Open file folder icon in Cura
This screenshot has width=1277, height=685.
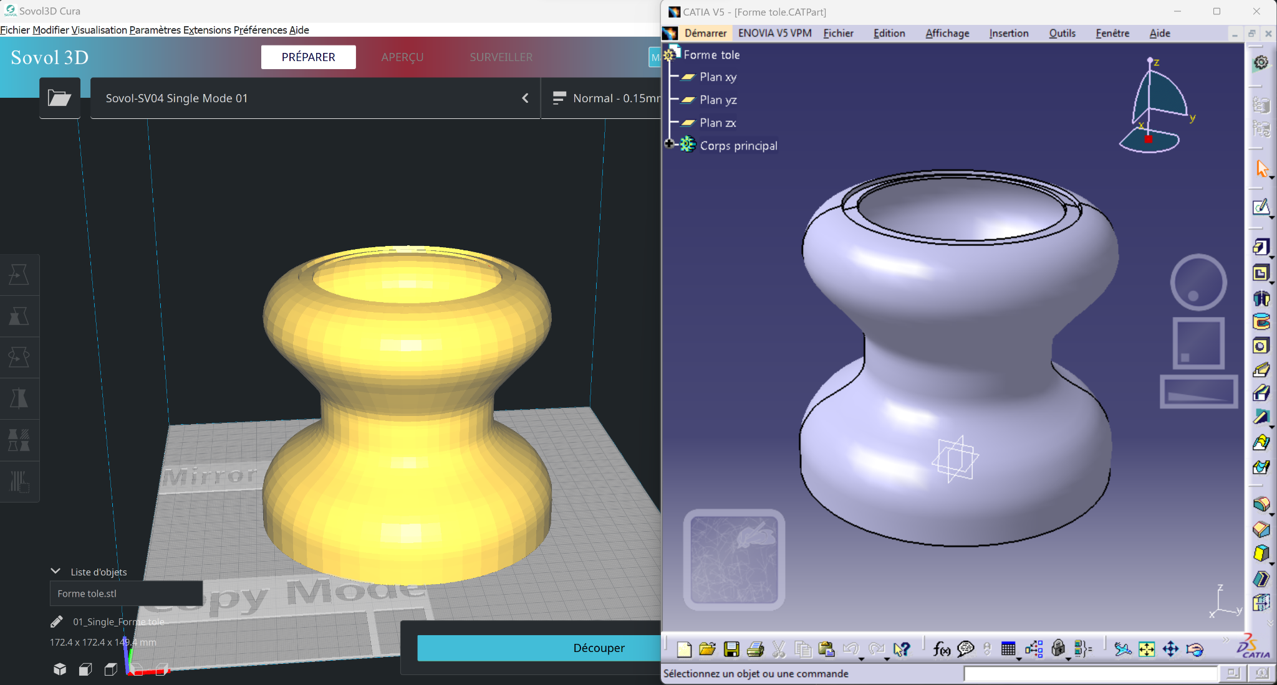(x=60, y=98)
